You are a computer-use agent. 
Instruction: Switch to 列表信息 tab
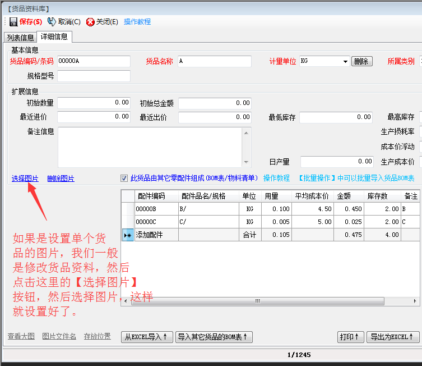coord(20,38)
